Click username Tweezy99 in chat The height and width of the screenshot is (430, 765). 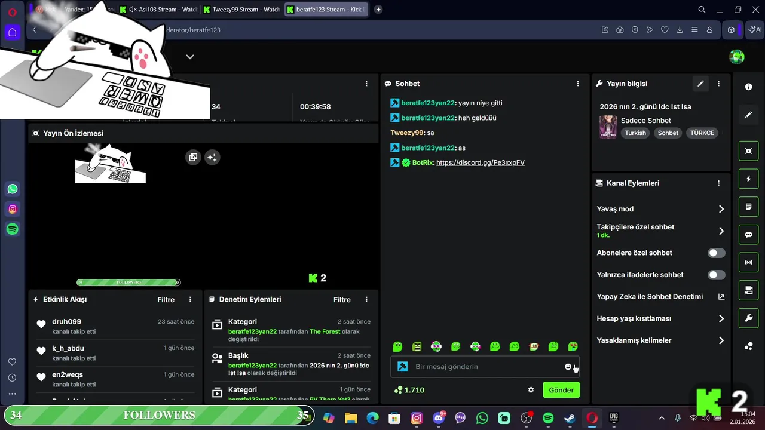[x=408, y=133]
